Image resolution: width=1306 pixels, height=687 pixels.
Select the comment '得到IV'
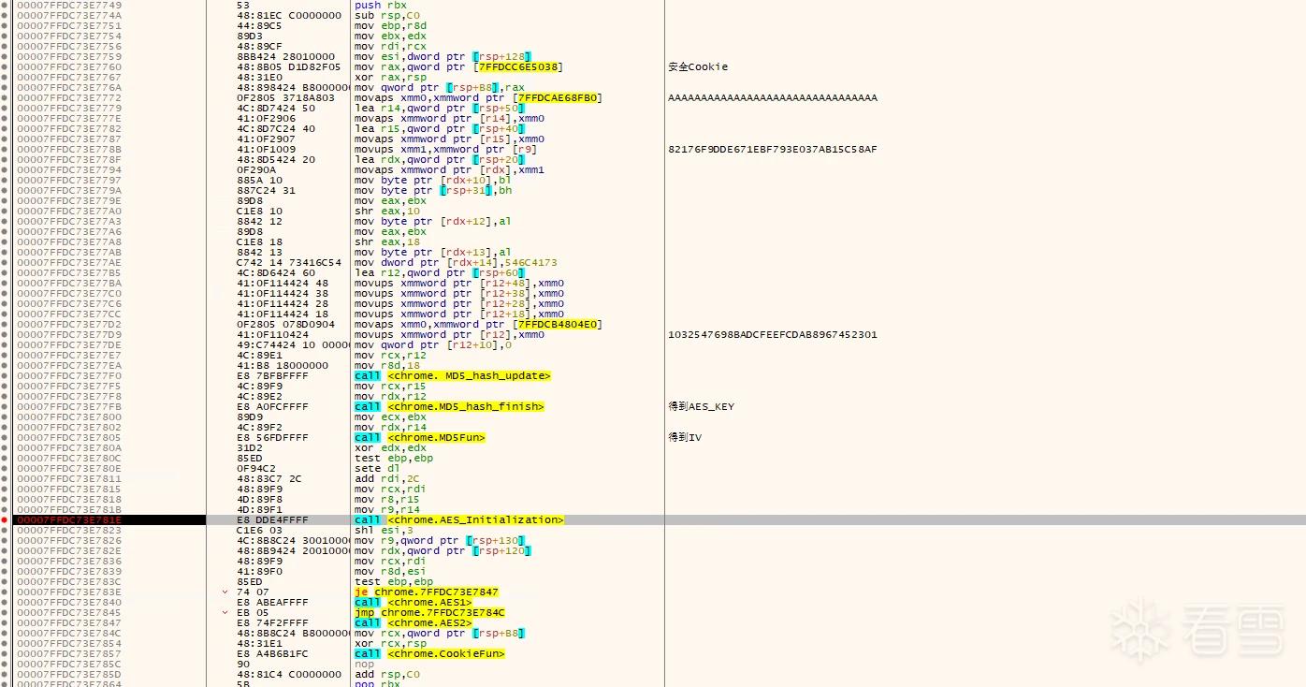[685, 437]
